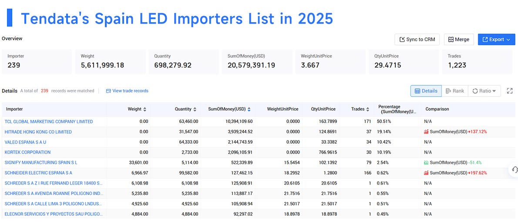Click HITRADE comparison chart icon
Screen dimensions: 518x222
click(x=426, y=132)
